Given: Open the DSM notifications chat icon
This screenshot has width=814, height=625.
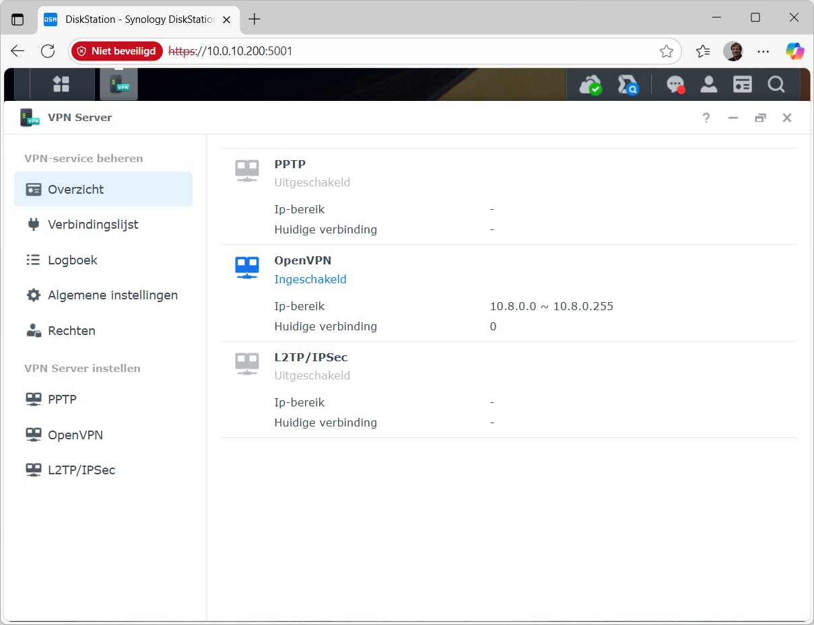Looking at the screenshot, I should (675, 85).
